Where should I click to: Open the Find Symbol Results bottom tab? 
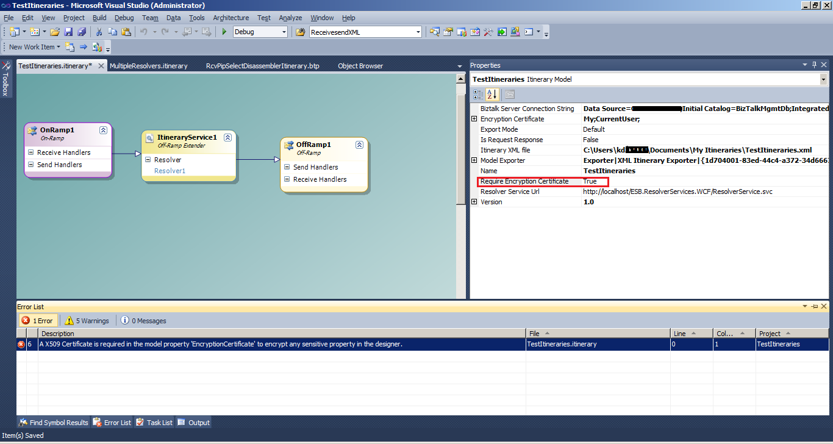pyautogui.click(x=54, y=423)
